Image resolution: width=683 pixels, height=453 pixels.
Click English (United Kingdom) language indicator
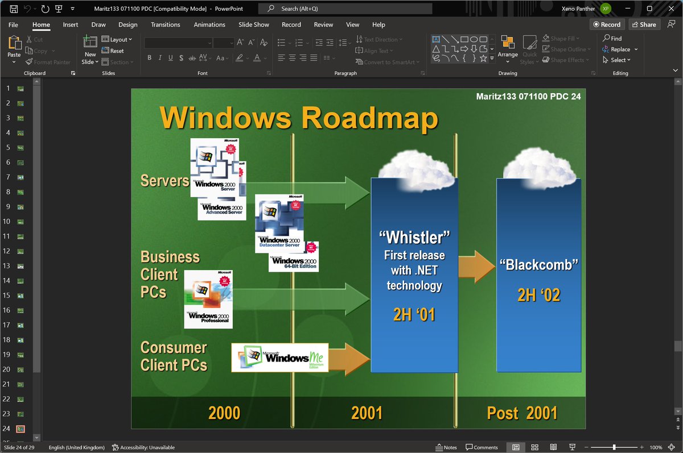pyautogui.click(x=77, y=447)
